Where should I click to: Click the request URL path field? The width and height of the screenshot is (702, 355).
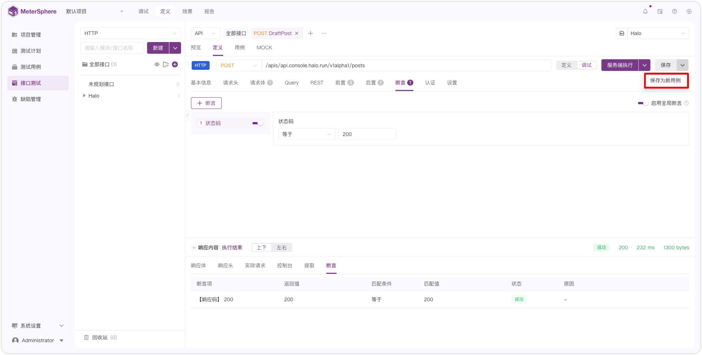(406, 65)
